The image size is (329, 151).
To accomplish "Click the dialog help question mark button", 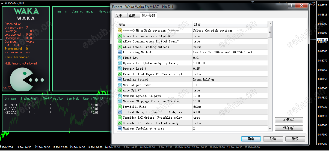I will (x=291, y=5).
